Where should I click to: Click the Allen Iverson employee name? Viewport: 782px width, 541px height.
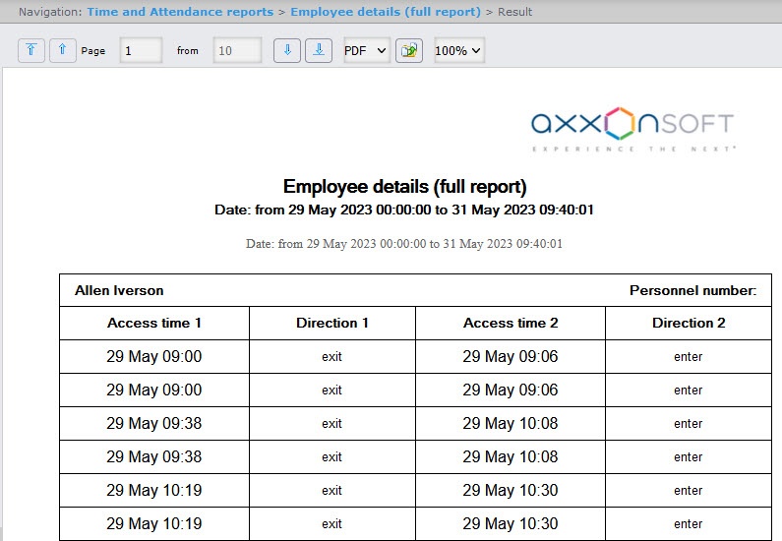[x=119, y=290]
